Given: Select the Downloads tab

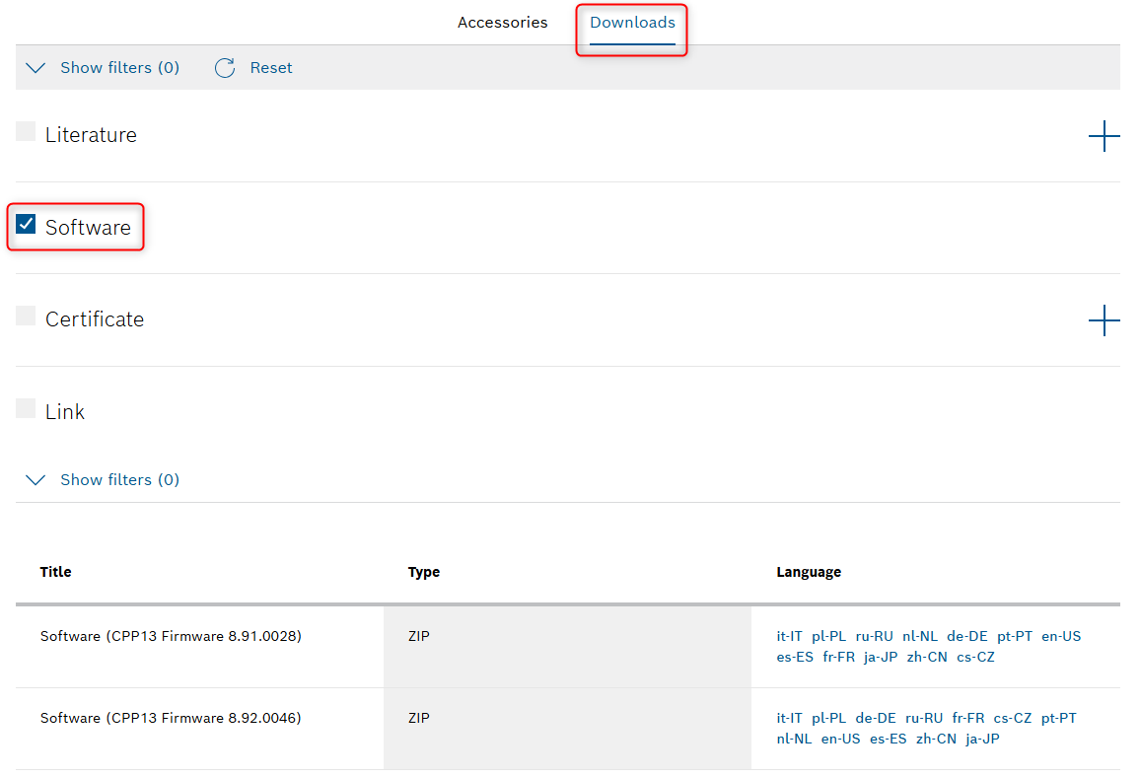Looking at the screenshot, I should [632, 23].
